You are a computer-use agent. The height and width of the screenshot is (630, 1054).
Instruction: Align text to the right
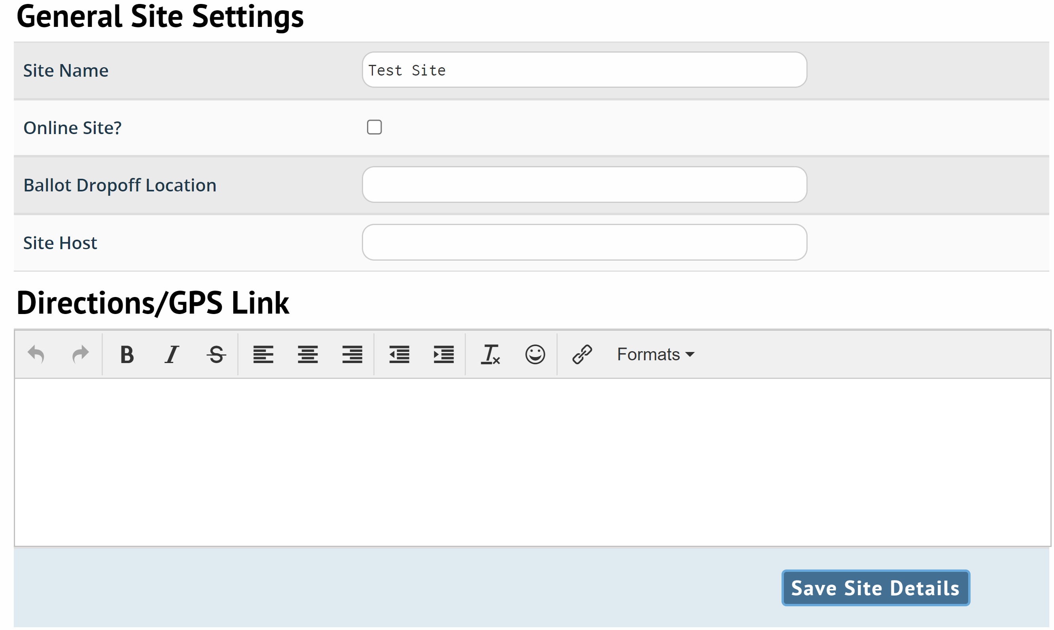(x=352, y=355)
